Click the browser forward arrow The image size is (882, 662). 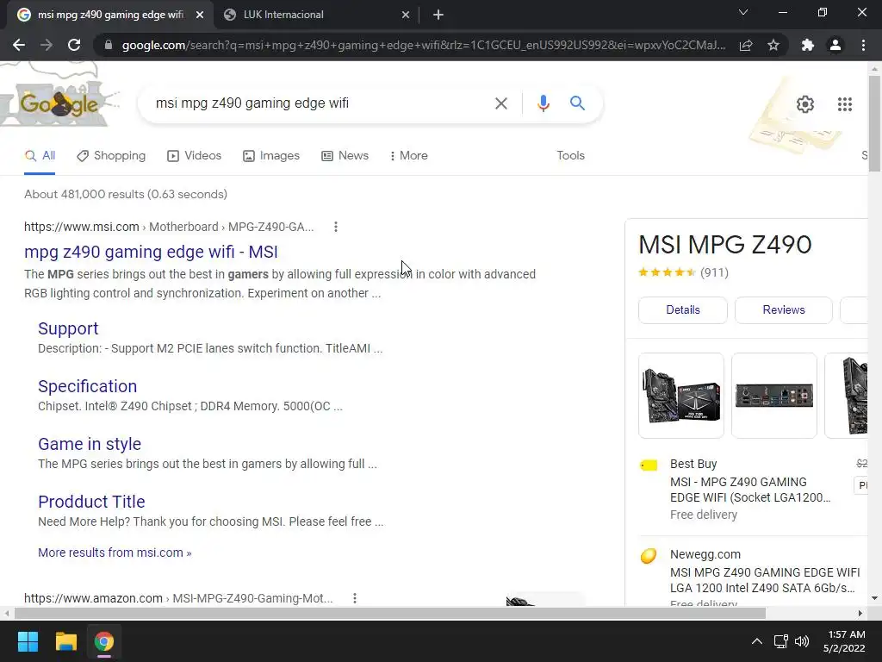coord(47,45)
